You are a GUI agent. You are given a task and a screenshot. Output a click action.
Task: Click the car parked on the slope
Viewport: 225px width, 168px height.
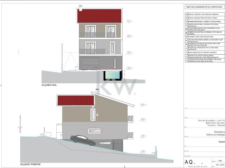(x=83, y=140)
